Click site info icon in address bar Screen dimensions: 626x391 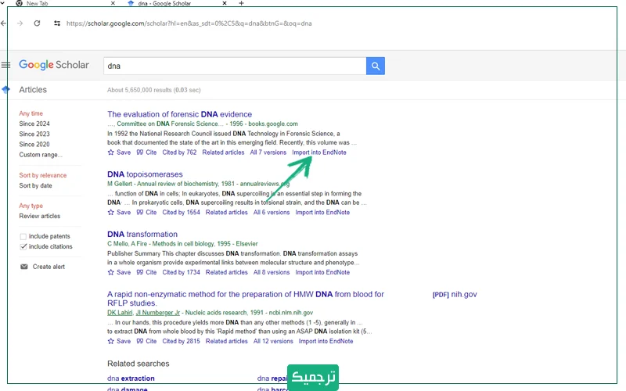(x=57, y=23)
